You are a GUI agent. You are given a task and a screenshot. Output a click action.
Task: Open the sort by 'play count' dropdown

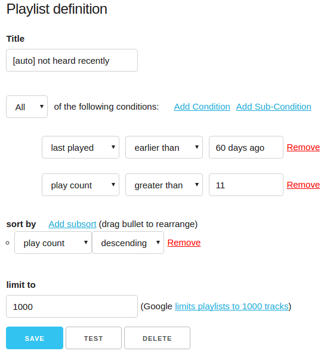[x=53, y=243]
